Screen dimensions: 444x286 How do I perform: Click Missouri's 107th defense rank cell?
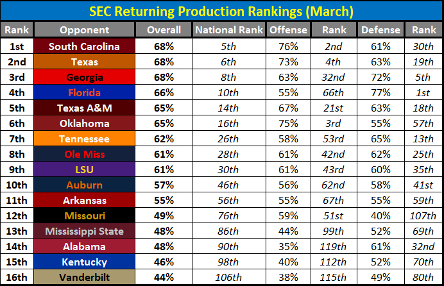coord(422,216)
